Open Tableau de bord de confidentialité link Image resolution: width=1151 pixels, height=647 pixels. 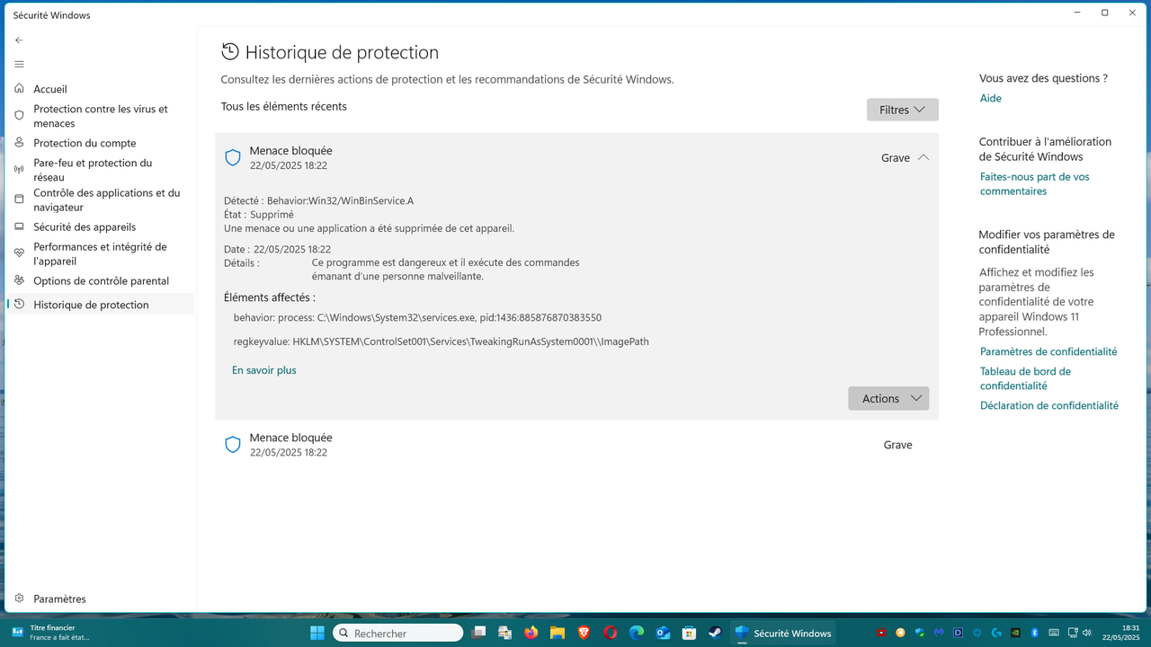1025,378
